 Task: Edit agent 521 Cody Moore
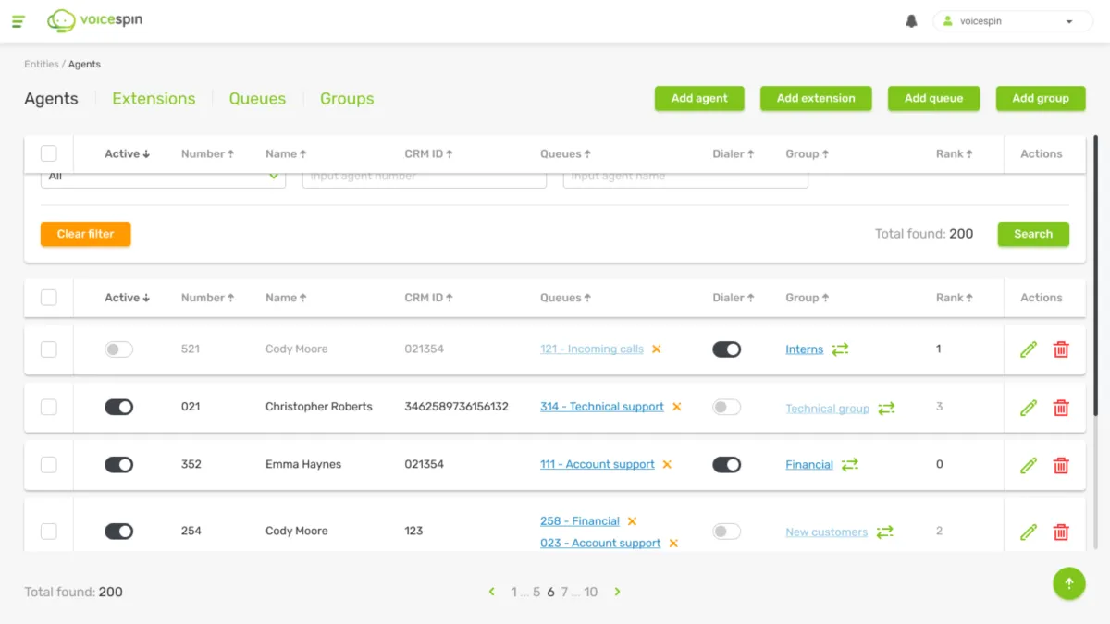coord(1028,349)
